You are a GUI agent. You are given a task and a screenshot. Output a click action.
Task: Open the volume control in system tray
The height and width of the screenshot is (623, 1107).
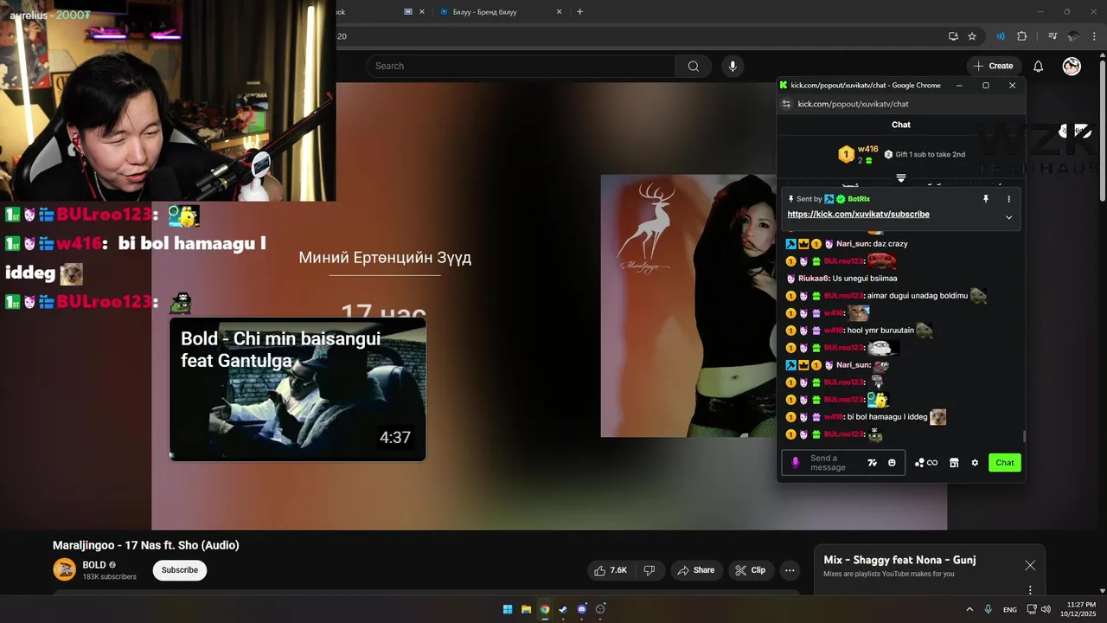click(x=1046, y=609)
